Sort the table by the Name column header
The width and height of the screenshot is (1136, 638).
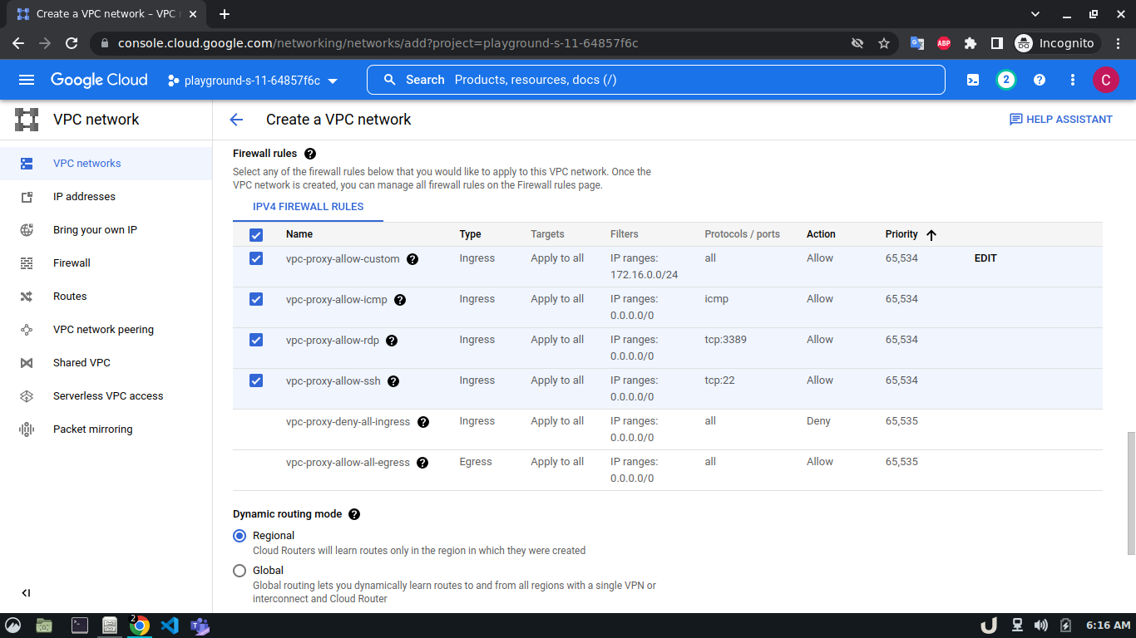click(x=299, y=234)
